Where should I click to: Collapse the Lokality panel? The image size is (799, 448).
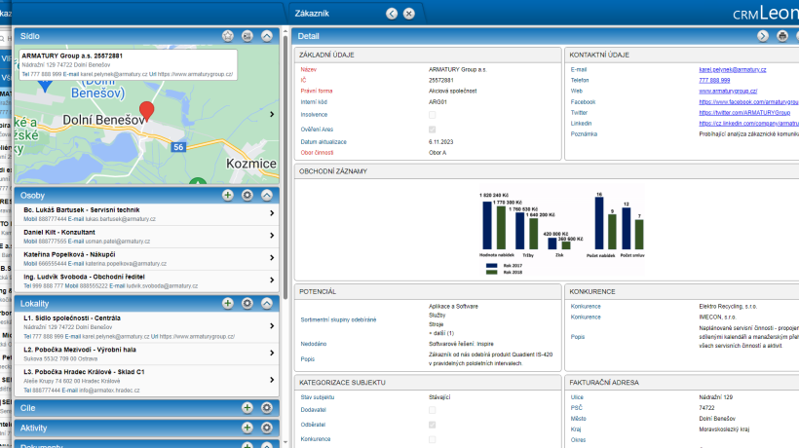(267, 304)
